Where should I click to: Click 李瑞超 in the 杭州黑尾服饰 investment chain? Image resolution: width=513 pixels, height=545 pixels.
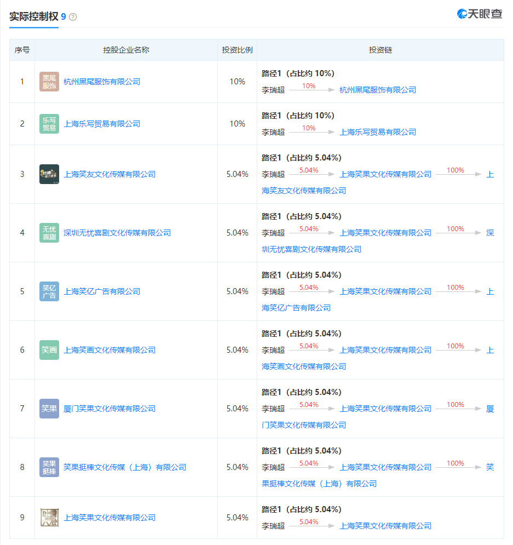273,90
